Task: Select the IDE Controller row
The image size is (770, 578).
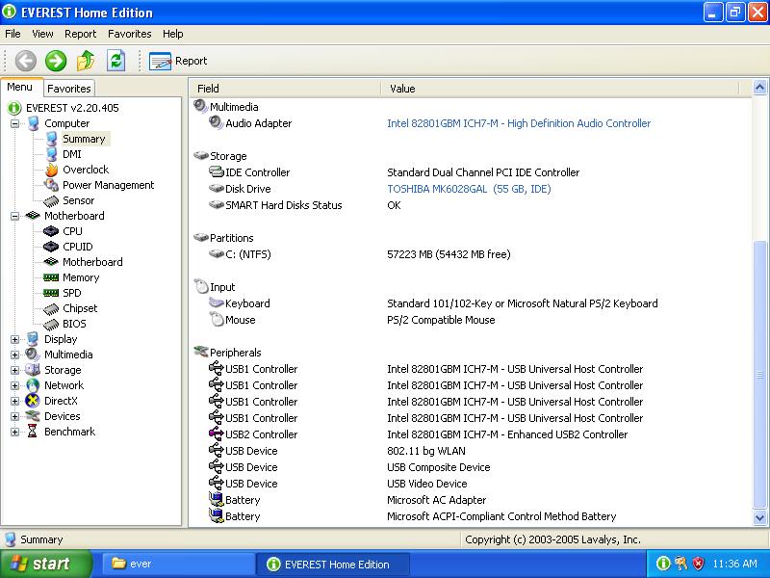Action: [x=471, y=172]
